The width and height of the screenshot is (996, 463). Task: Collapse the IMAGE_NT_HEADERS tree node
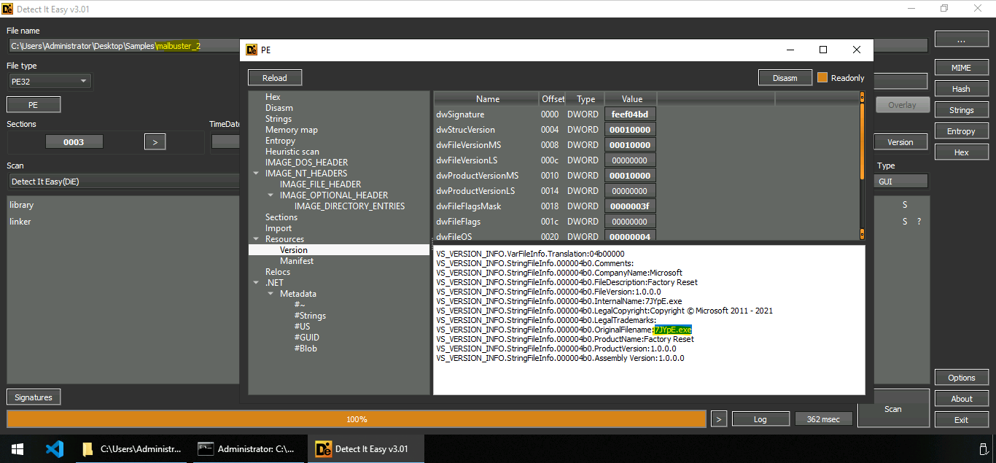point(256,174)
